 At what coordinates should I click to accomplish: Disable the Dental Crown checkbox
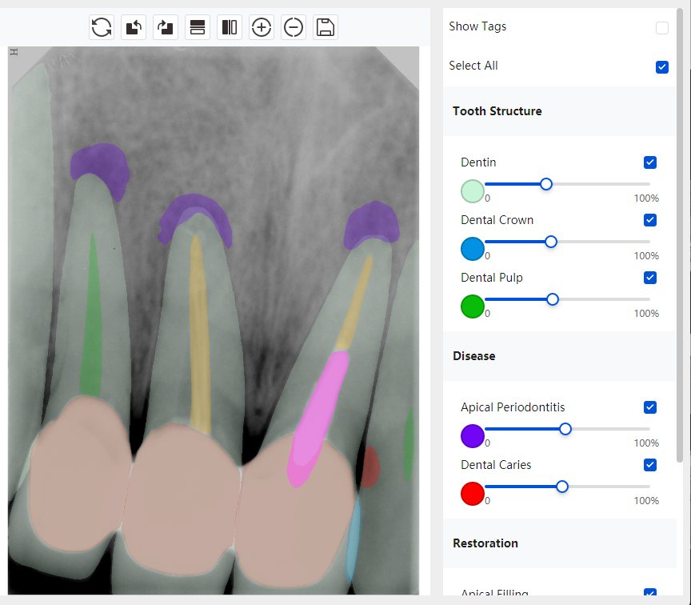pos(649,220)
